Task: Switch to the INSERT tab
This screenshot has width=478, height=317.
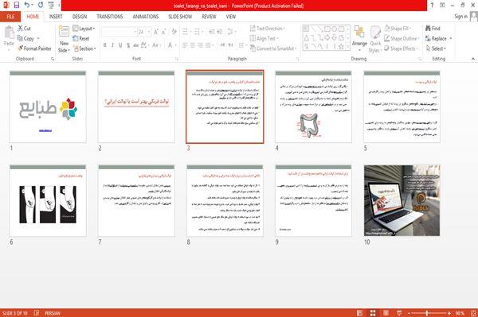Action: point(56,17)
